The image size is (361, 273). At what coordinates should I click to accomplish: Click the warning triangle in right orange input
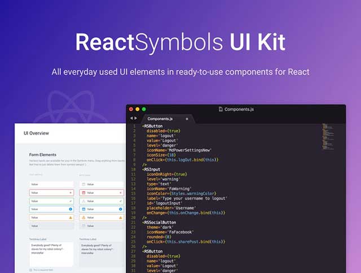(x=121, y=218)
